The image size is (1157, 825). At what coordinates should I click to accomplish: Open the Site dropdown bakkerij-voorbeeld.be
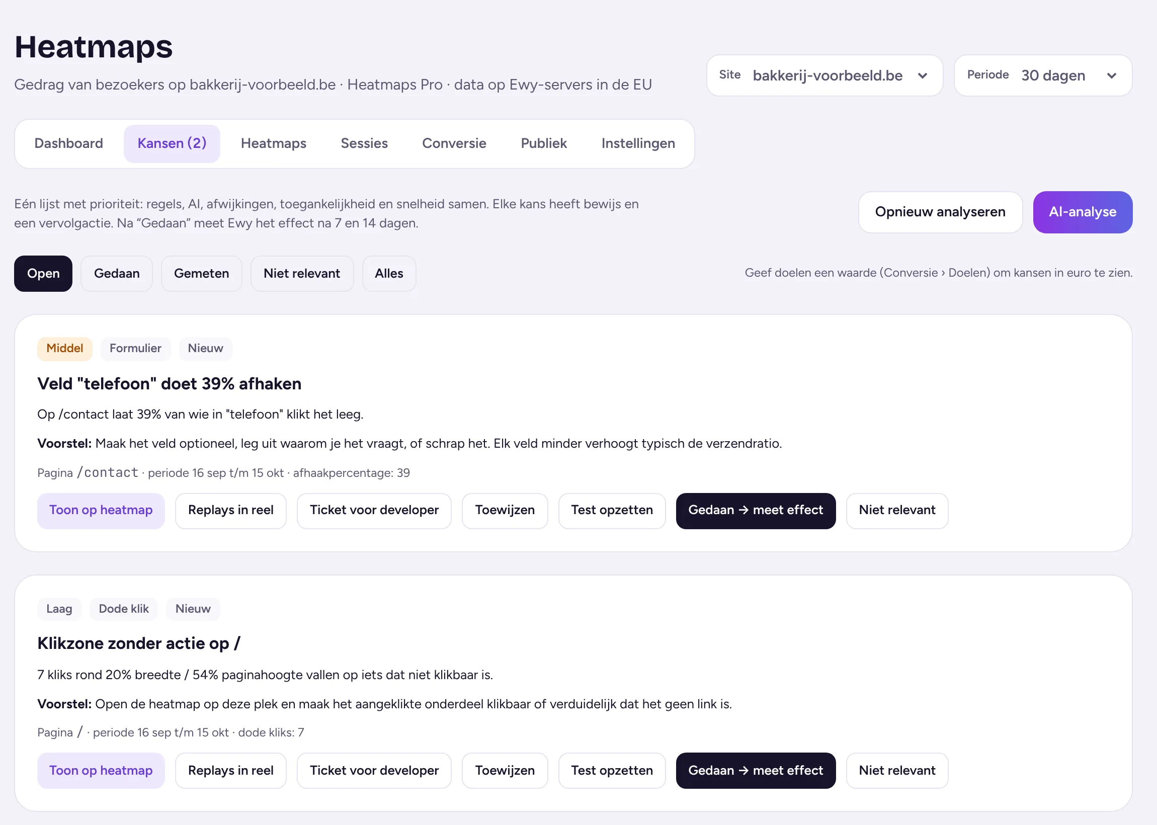point(824,75)
